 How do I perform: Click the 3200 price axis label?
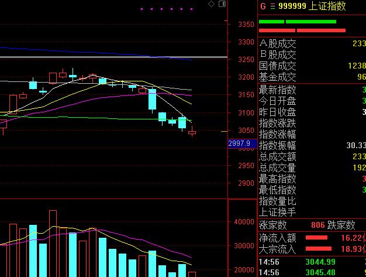(x=246, y=77)
